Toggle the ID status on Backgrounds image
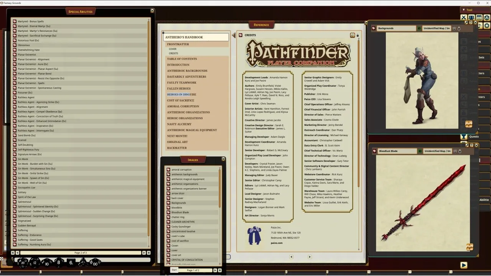This screenshot has height=276, width=491. [x=419, y=28]
